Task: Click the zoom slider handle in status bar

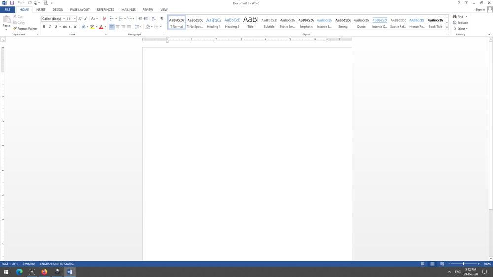Action: tap(463, 264)
